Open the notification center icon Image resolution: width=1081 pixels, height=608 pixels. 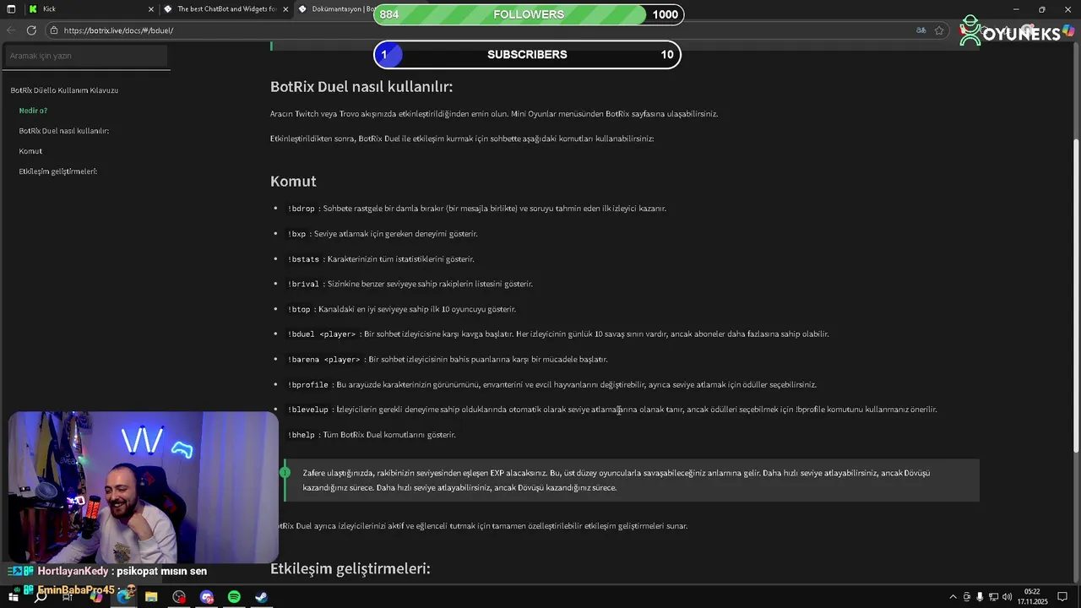pos(1062,597)
